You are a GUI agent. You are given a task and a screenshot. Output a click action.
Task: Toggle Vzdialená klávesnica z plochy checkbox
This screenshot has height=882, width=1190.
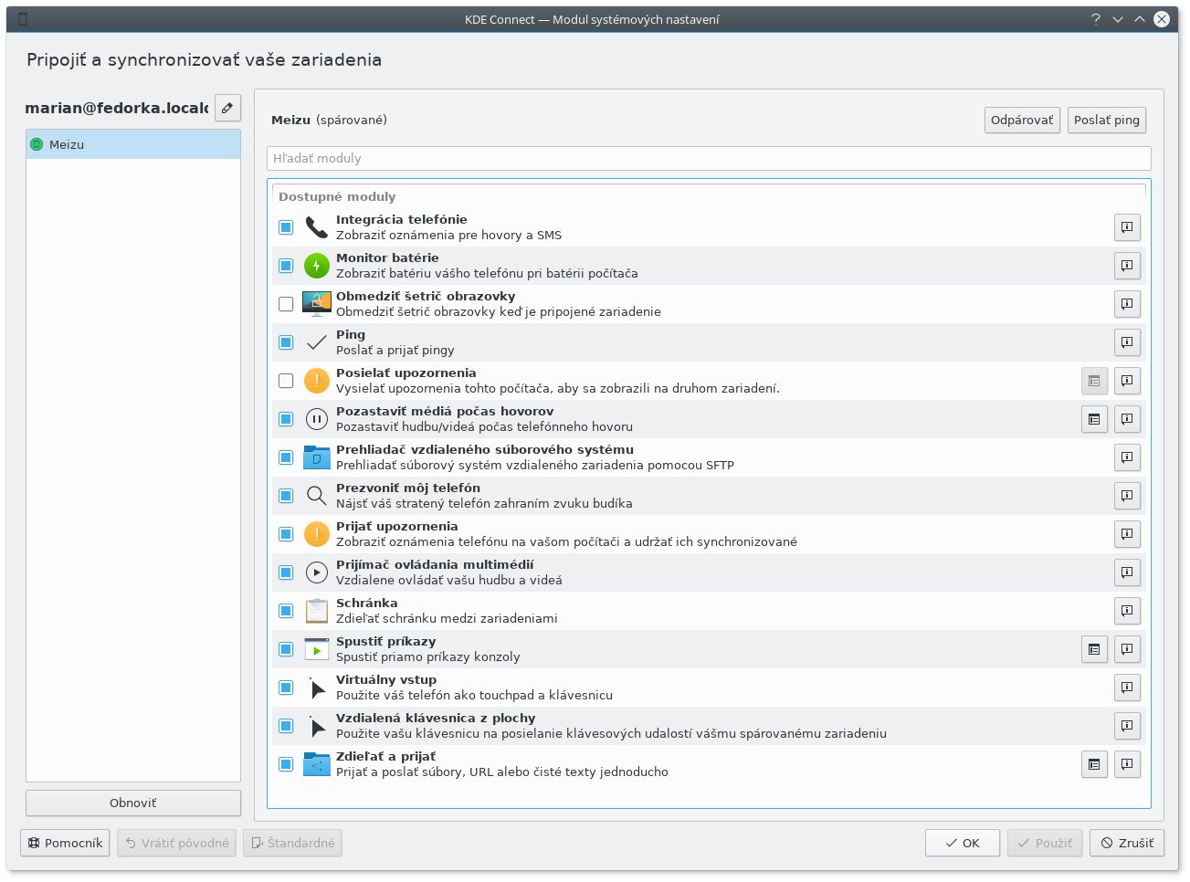tap(286, 726)
